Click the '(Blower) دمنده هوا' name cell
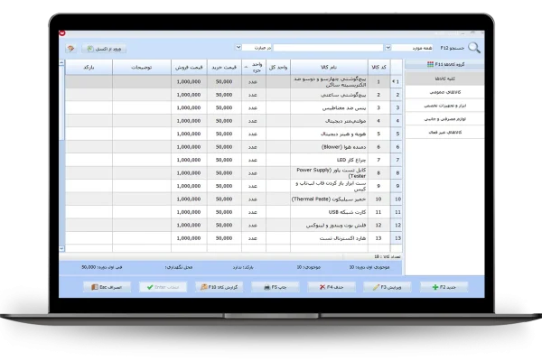This screenshot has height=361, width=542. (x=329, y=147)
